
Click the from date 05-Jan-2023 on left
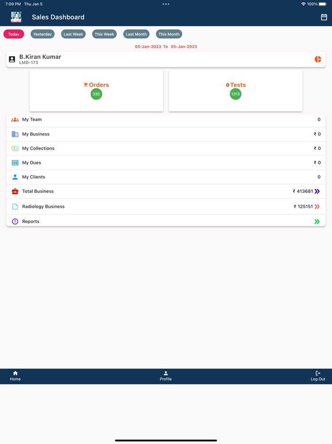coord(148,47)
